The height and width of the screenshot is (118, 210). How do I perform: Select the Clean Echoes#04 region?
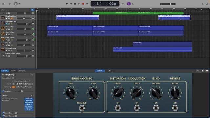(x=70, y=28)
